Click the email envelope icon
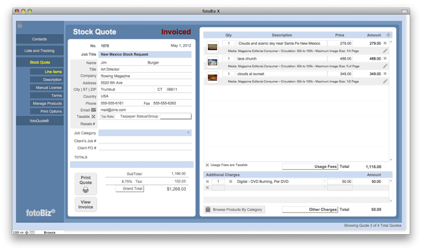The image size is (422, 251). pos(93,110)
